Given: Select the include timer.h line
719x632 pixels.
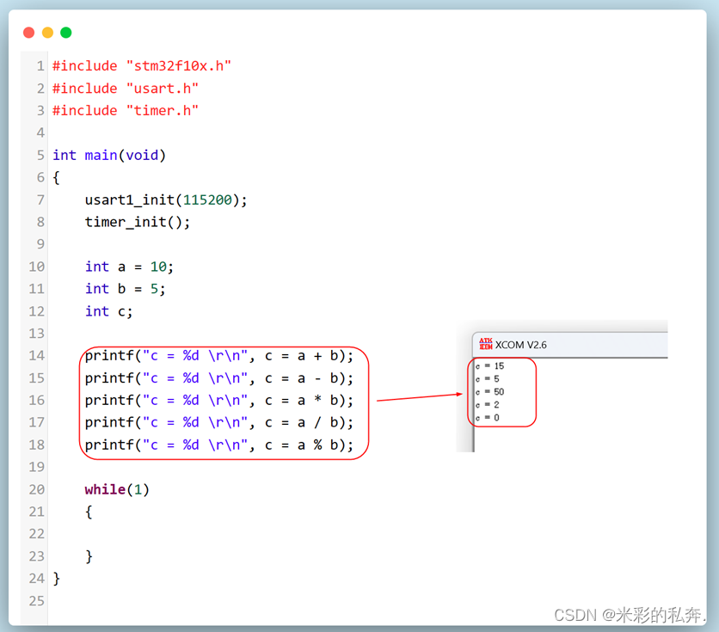Looking at the screenshot, I should point(126,110).
